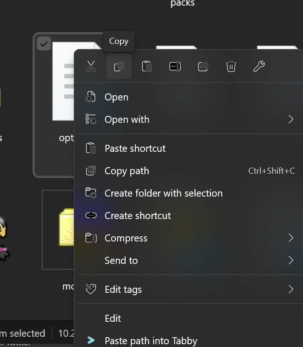This screenshot has height=347, width=303.
Task: Expand the Compress submenu chevron
Action: 290,238
